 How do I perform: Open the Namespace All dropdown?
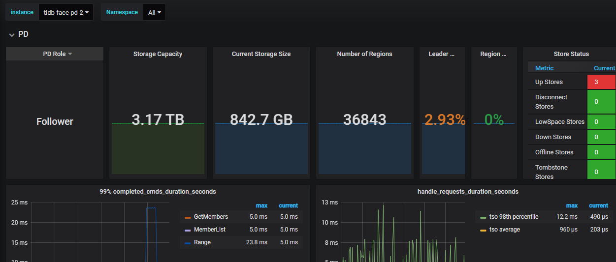(x=154, y=13)
